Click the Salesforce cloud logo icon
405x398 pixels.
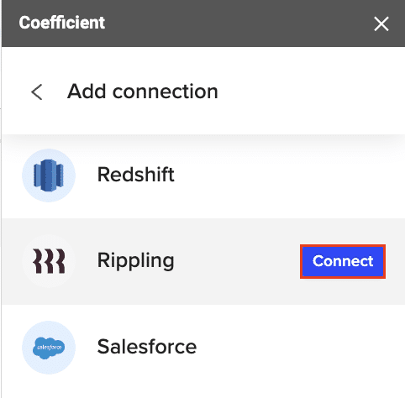tap(49, 348)
